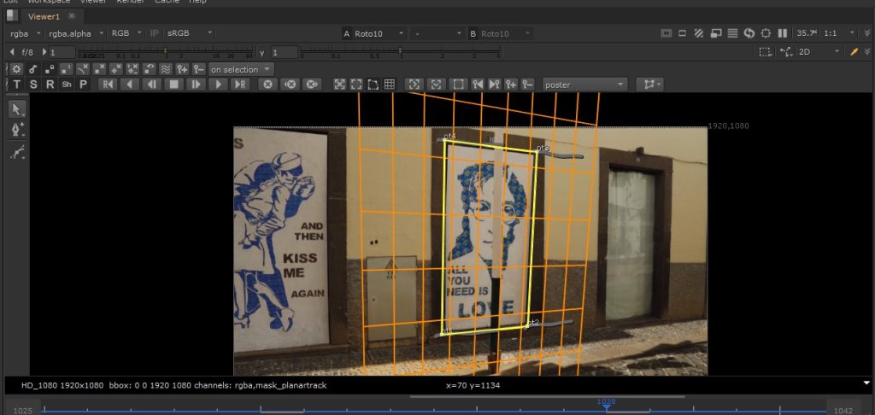Toggle the Sh shear tracking option
Image resolution: width=875 pixels, height=415 pixels.
67,85
